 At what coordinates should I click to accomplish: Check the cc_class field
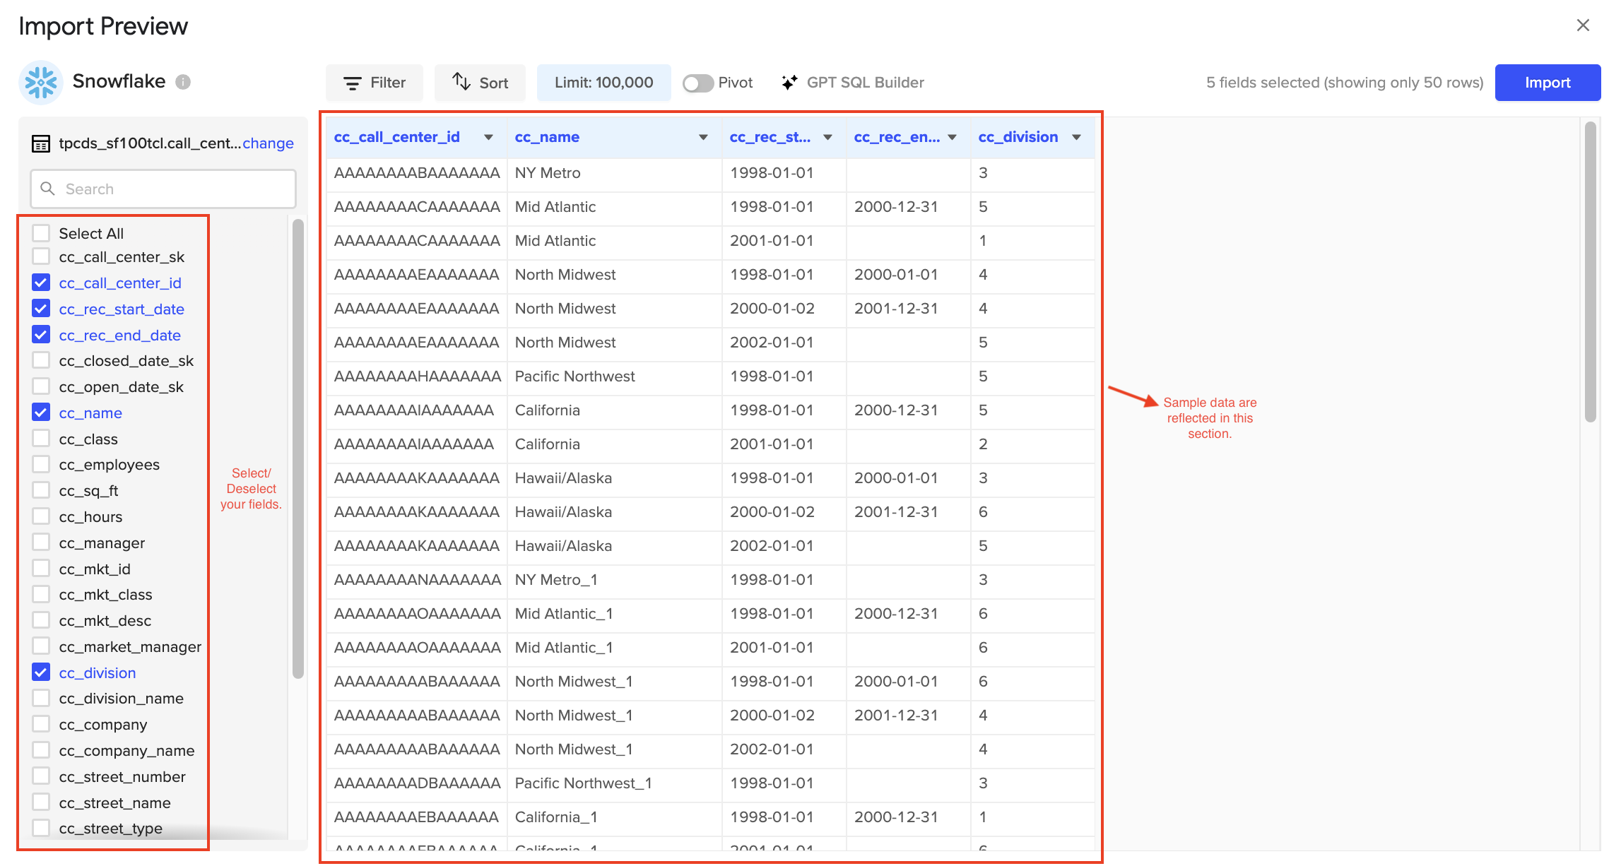(41, 439)
